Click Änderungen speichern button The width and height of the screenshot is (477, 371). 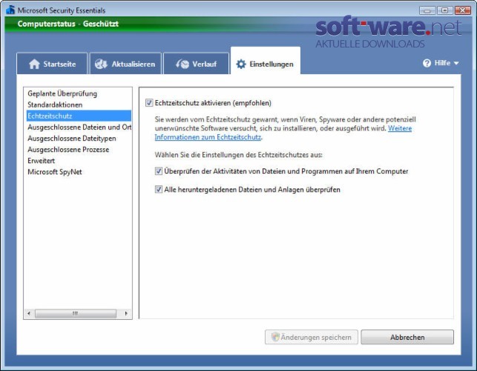click(x=312, y=337)
